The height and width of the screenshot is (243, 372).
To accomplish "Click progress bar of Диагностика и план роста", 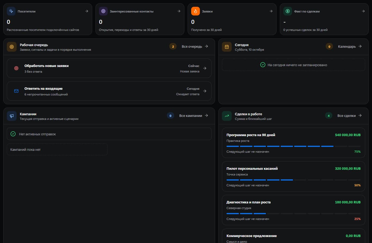I will [x=293, y=213].
